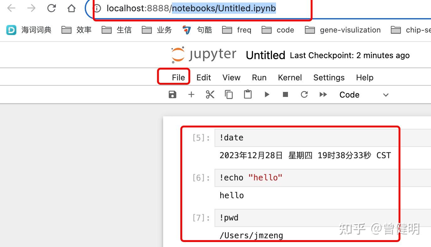Screen dimensions: 431x247
Task: Paste cell from clipboard icon
Action: click(248, 94)
